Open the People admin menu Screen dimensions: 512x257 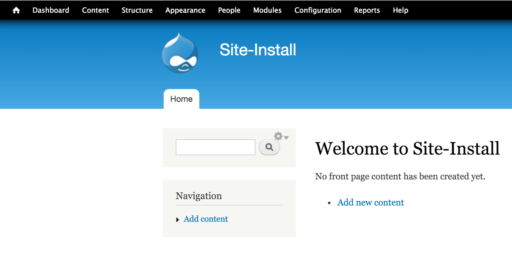point(229,10)
